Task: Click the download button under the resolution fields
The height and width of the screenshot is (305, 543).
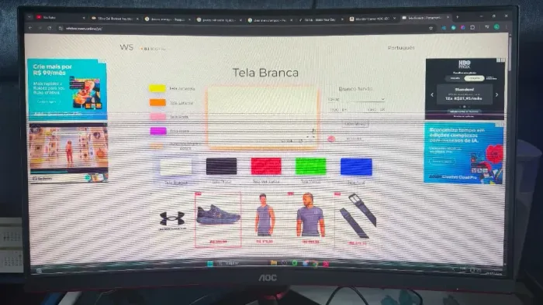Action: [x=355, y=124]
